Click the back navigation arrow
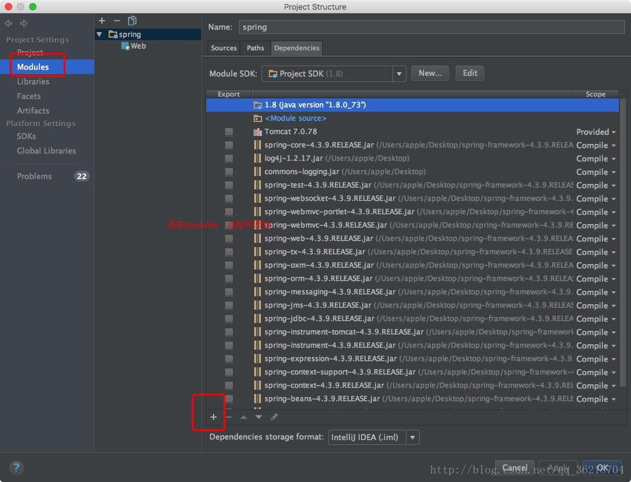631x482 pixels. 8,23
